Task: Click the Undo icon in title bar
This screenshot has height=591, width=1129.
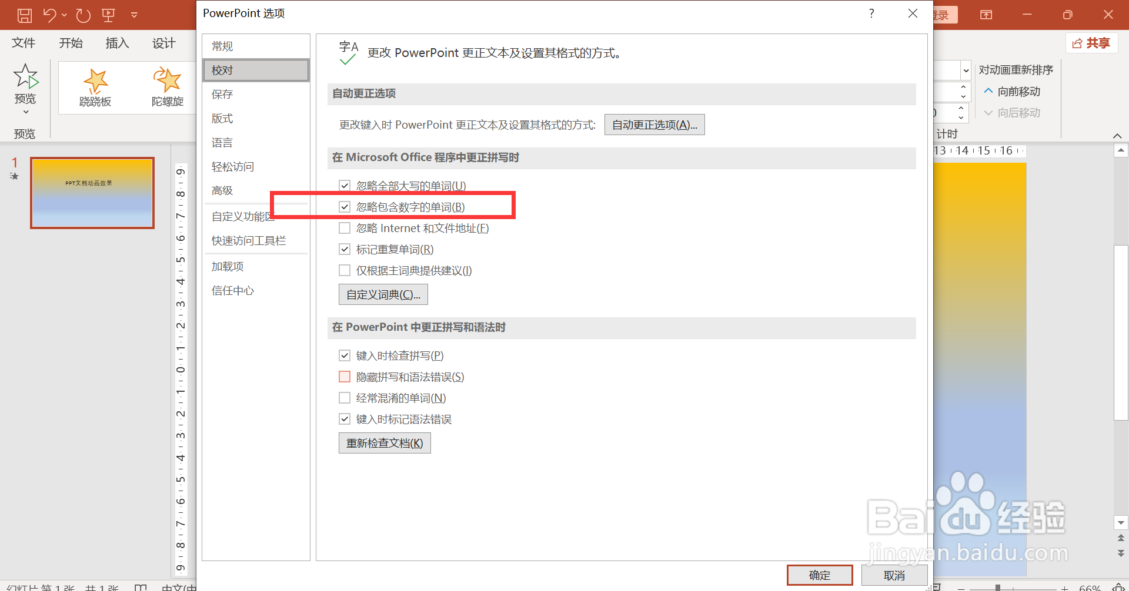Action: point(49,15)
